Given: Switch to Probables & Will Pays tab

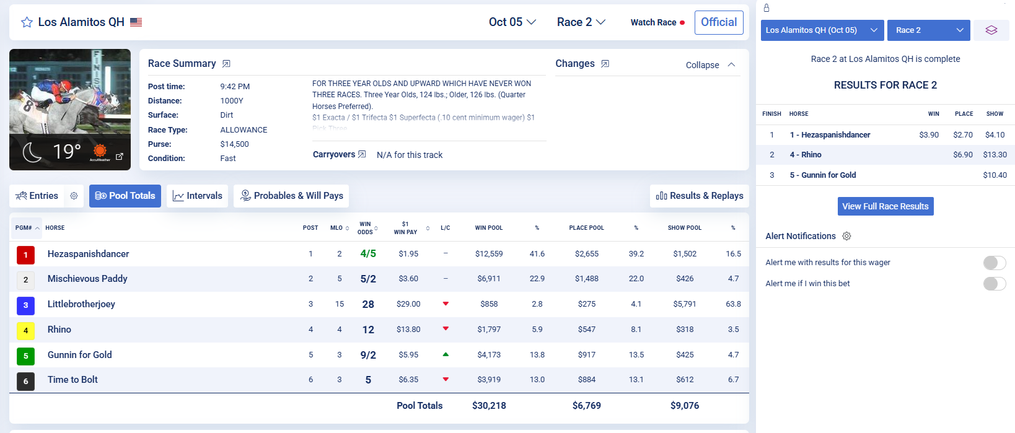Looking at the screenshot, I should click(x=291, y=196).
